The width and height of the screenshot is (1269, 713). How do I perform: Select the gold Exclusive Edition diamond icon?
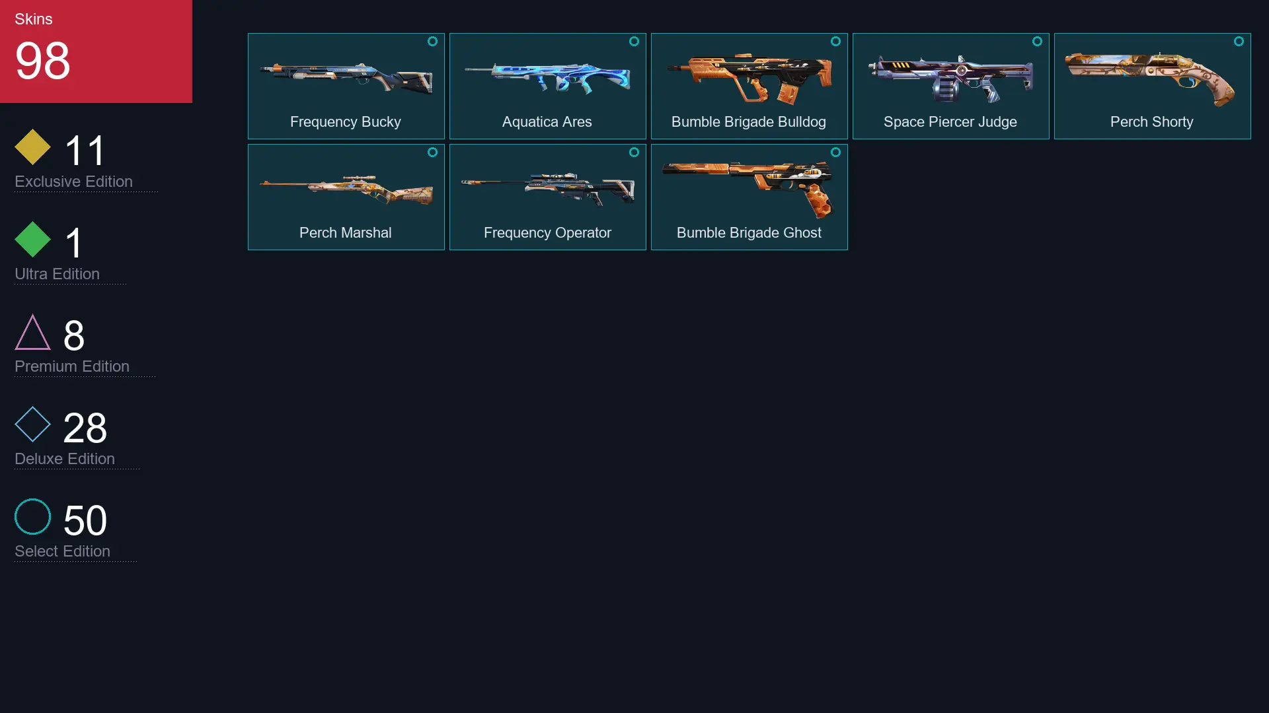coord(32,147)
